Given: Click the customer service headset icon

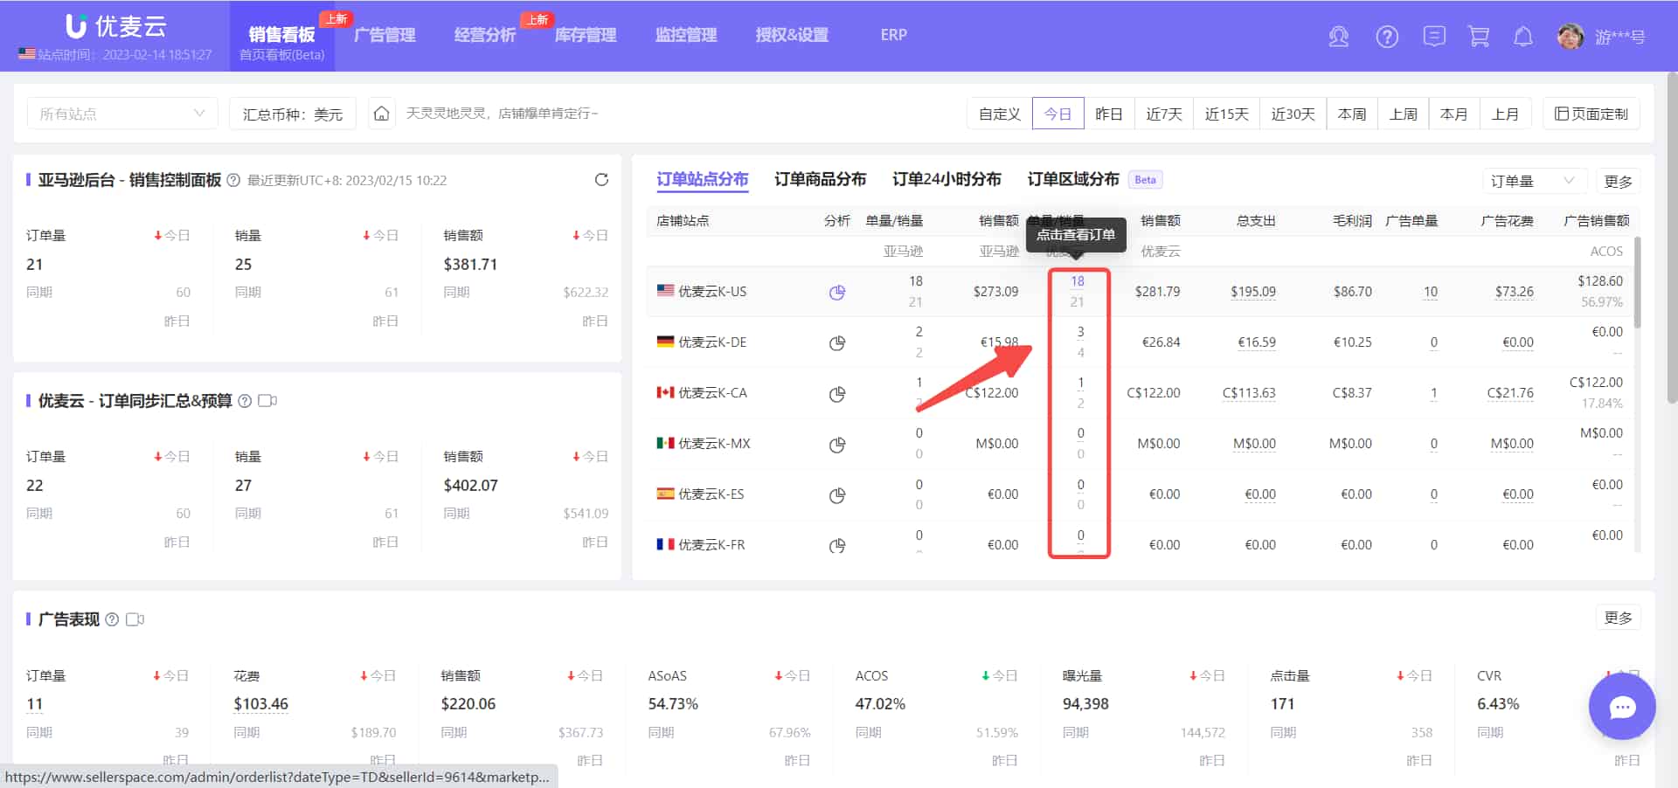Looking at the screenshot, I should (1338, 36).
